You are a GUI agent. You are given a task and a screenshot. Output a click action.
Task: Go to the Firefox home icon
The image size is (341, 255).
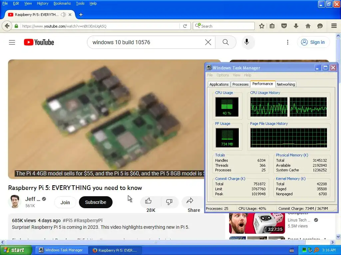click(308, 26)
